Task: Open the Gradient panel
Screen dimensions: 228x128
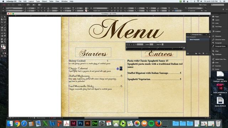Action: pos(217,31)
